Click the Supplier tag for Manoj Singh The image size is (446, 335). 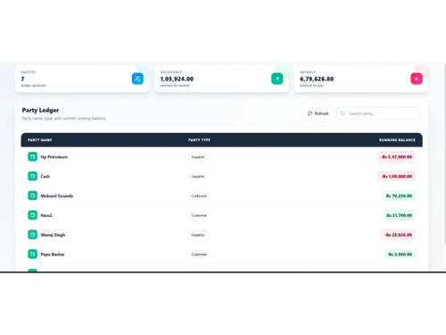198,235
